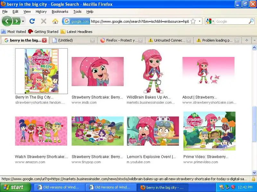Image resolution: width=257 pixels, height=192 pixels.
Task: Click the m.youtube.com source link
Action: 138,162
